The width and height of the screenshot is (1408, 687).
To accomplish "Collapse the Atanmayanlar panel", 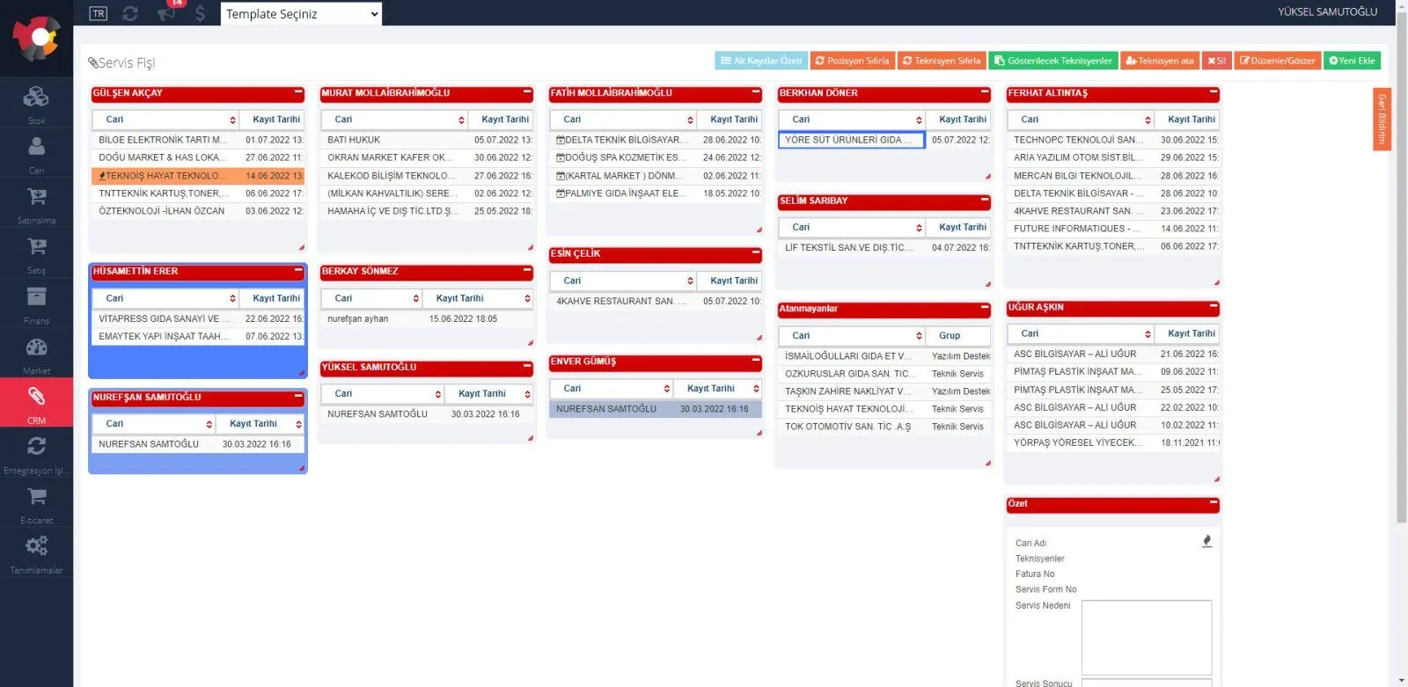I will click(x=985, y=308).
